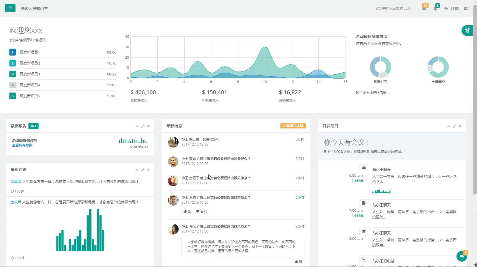
Task: Click the green hamburger menu button
Action: click(x=10, y=8)
